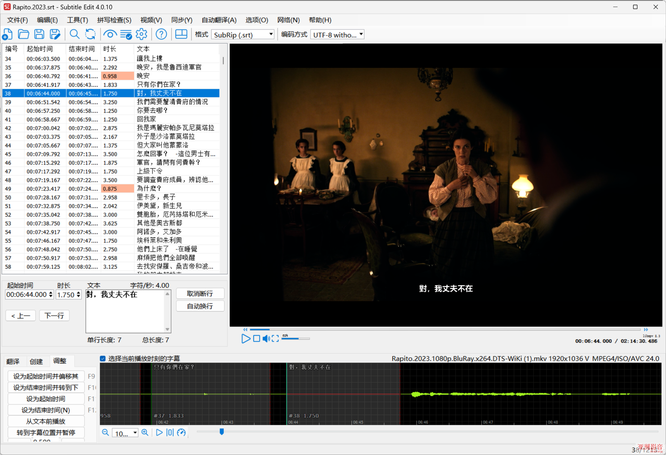Click the 文本 column header
This screenshot has height=455, width=666.
(x=176, y=49)
